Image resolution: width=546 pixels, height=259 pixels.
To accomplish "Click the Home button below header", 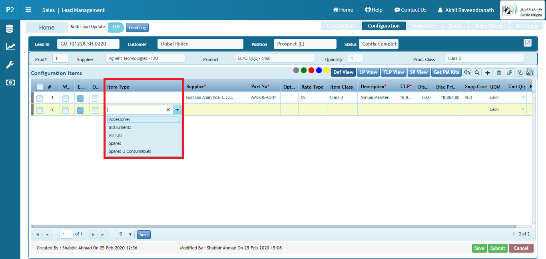I will point(47,28).
